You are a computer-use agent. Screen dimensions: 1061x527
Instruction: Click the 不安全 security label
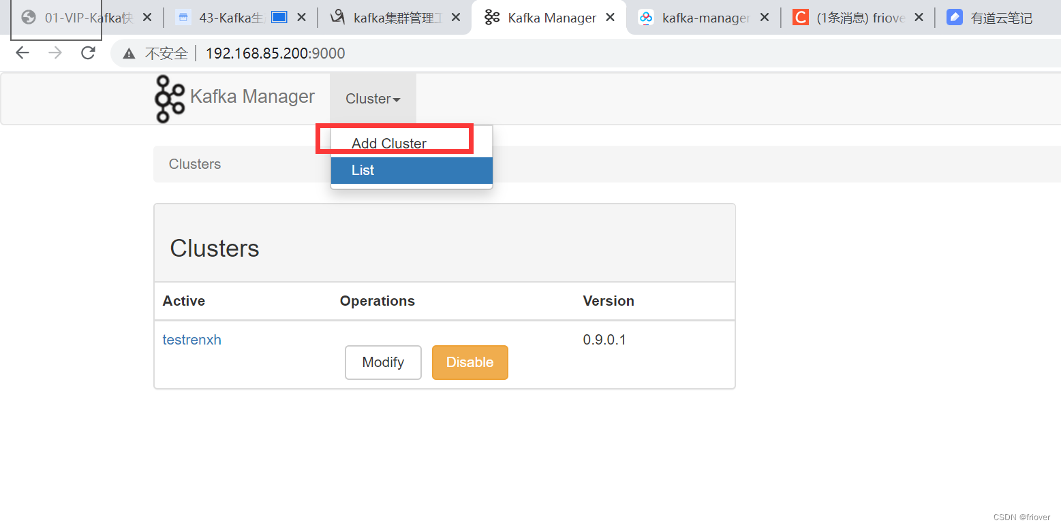point(166,53)
